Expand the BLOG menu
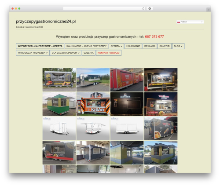 click(x=178, y=46)
